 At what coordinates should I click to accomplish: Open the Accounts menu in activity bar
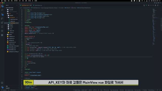(2, 83)
